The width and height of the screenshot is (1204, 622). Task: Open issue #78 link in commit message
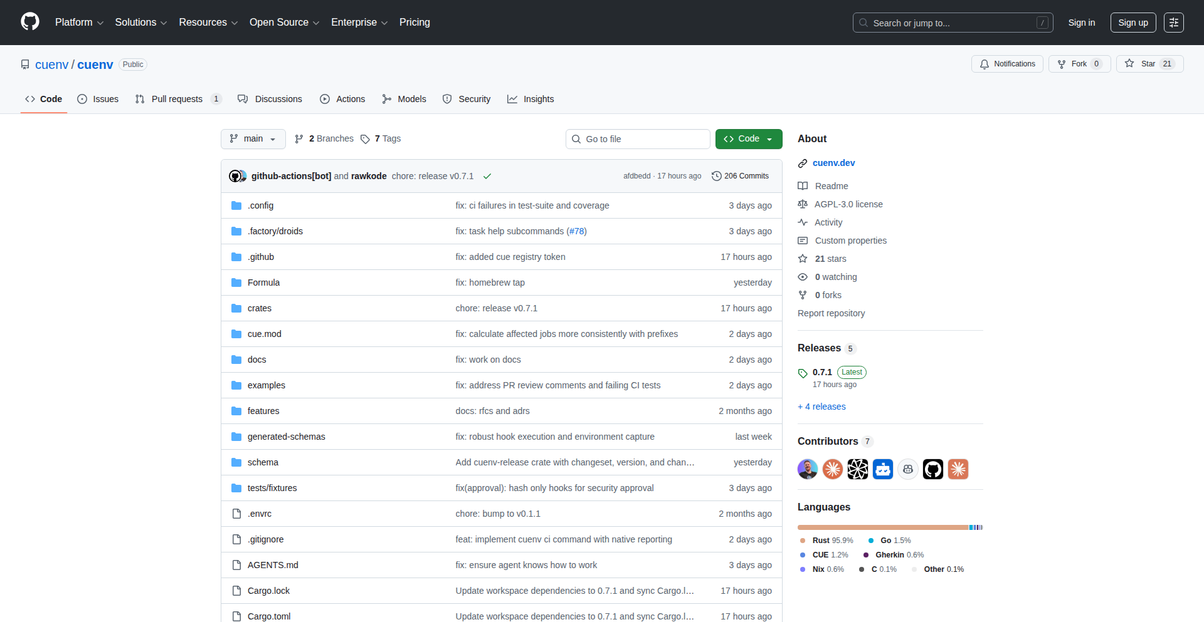pos(578,231)
